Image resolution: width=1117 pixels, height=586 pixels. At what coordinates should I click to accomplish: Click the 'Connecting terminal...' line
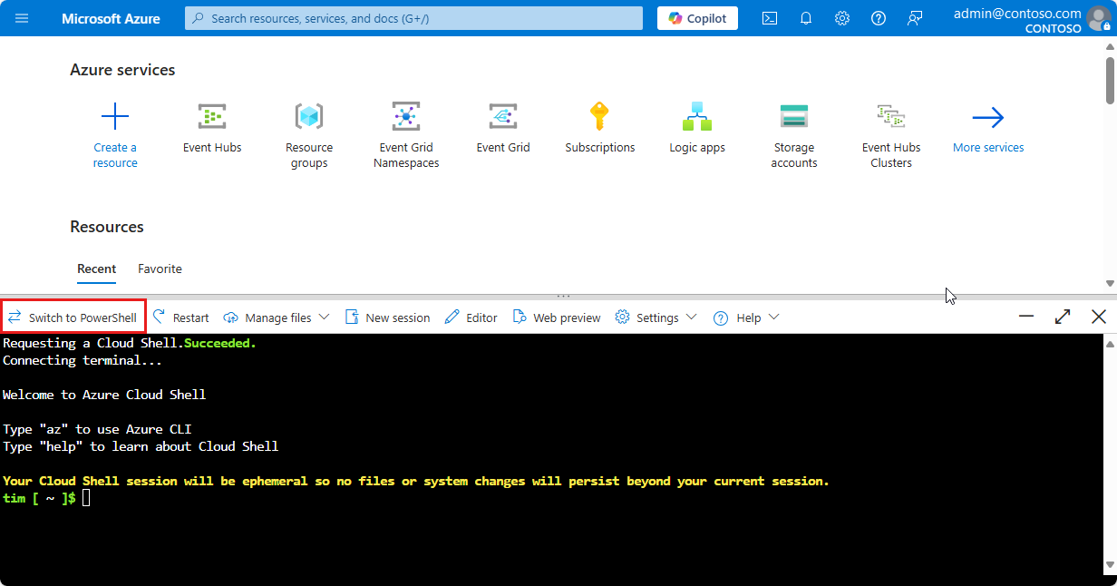click(83, 360)
